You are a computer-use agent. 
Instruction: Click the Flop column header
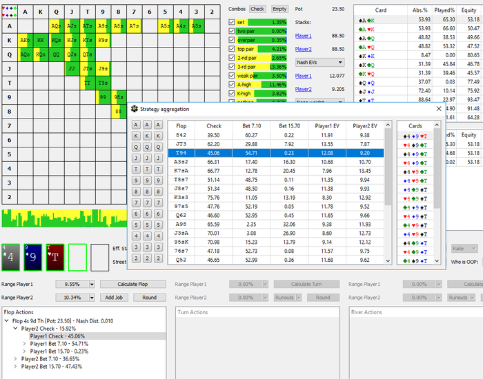coord(181,126)
